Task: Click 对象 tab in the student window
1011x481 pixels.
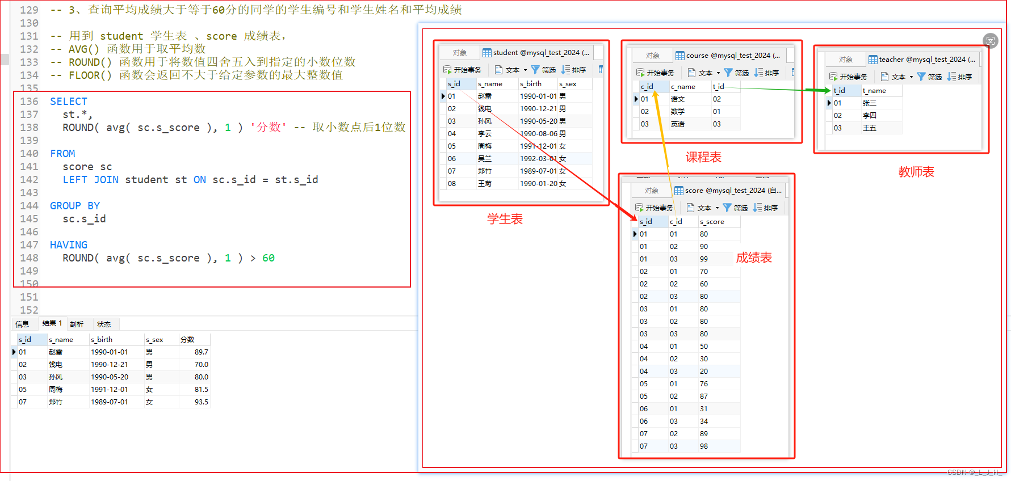Action: point(460,52)
